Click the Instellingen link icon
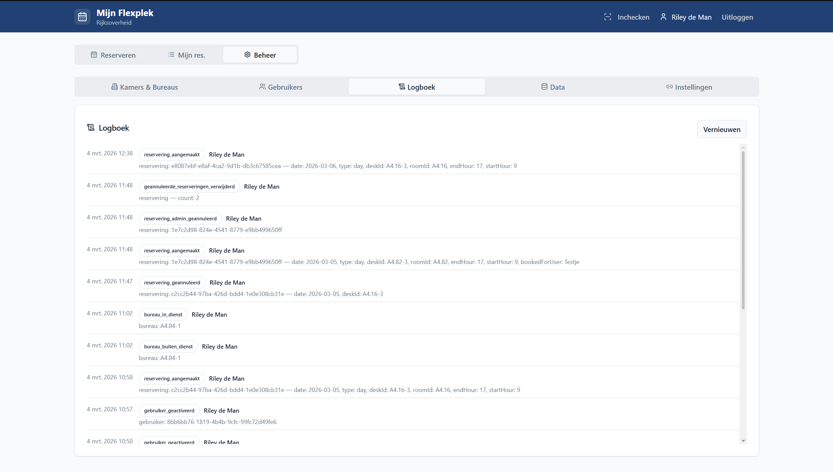833x472 pixels. coord(669,87)
